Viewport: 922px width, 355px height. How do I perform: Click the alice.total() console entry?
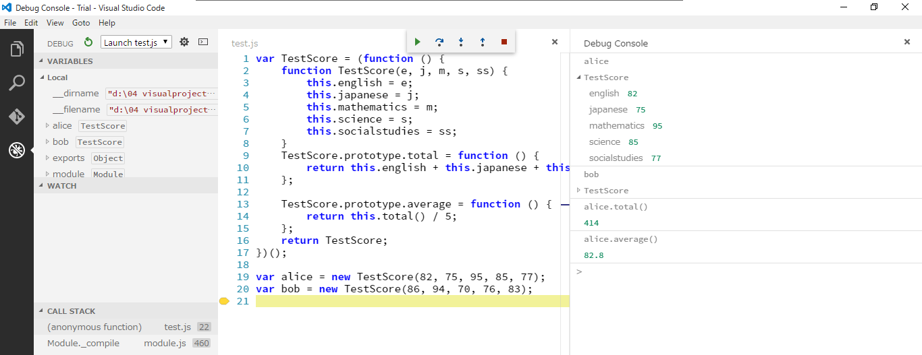pyautogui.click(x=616, y=207)
